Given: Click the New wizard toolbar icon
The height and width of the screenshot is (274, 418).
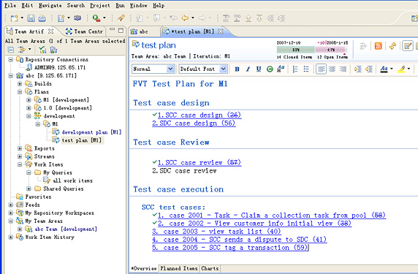Looking at the screenshot, I should 14,18.
